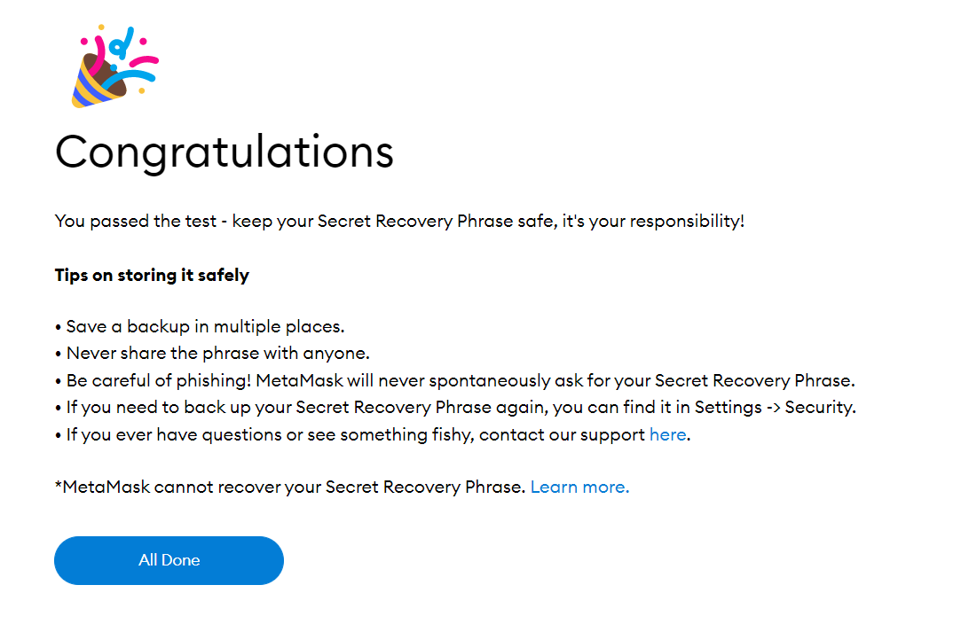Image resolution: width=961 pixels, height=624 pixels.
Task: Click the "Settings -> Security" text in tips
Action: [776, 408]
